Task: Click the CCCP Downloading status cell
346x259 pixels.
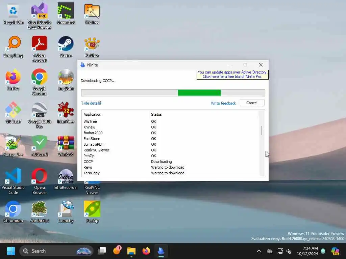Action: pos(161,162)
